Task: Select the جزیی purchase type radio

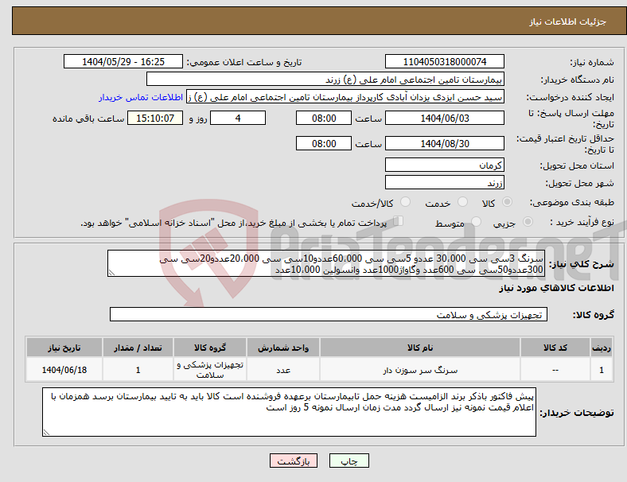Action: [528, 221]
